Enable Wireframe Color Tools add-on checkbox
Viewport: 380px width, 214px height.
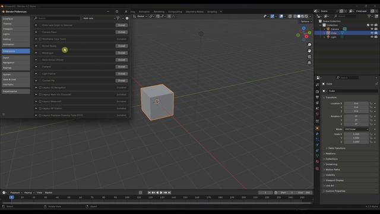[x=40, y=39]
